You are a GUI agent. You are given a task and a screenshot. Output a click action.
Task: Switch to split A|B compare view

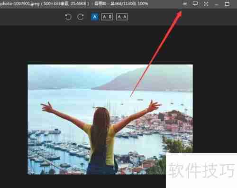click(107, 17)
